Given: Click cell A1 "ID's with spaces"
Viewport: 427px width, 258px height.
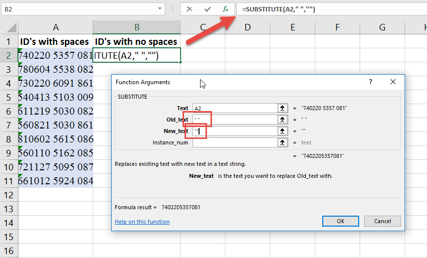Looking at the screenshot, I should [55, 42].
